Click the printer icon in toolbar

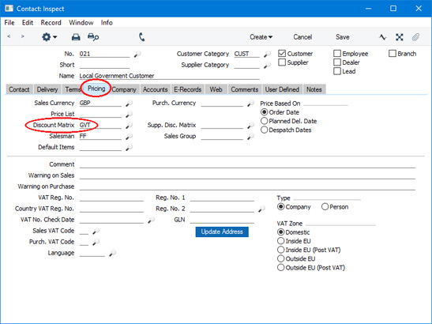click(76, 37)
